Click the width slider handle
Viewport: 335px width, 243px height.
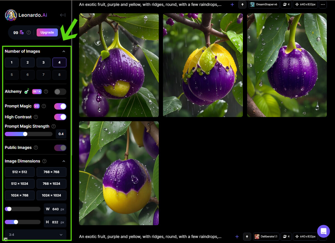9,209
